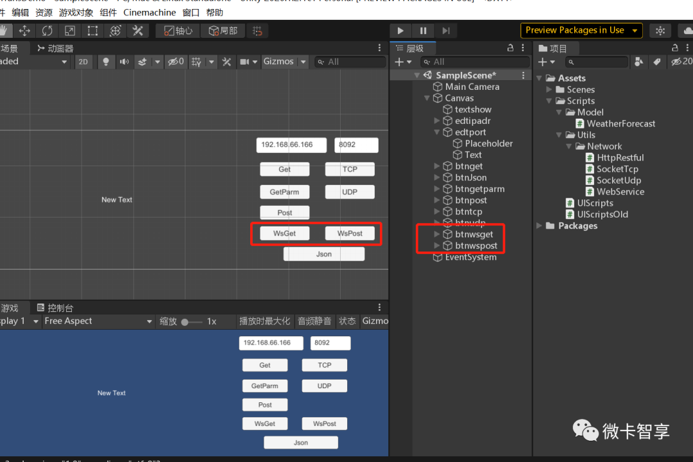
Task: Click the Step forward button
Action: tap(446, 31)
